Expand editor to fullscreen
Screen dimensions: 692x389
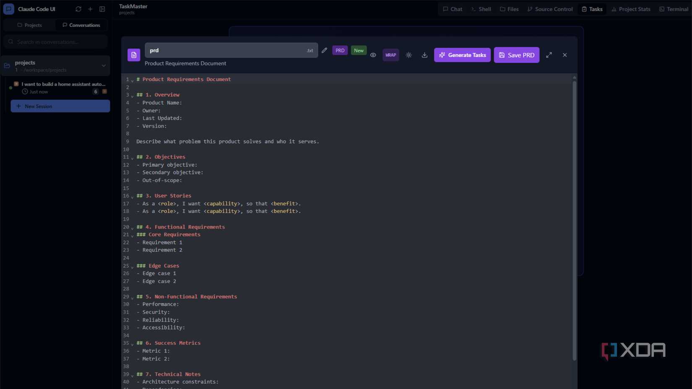click(549, 55)
